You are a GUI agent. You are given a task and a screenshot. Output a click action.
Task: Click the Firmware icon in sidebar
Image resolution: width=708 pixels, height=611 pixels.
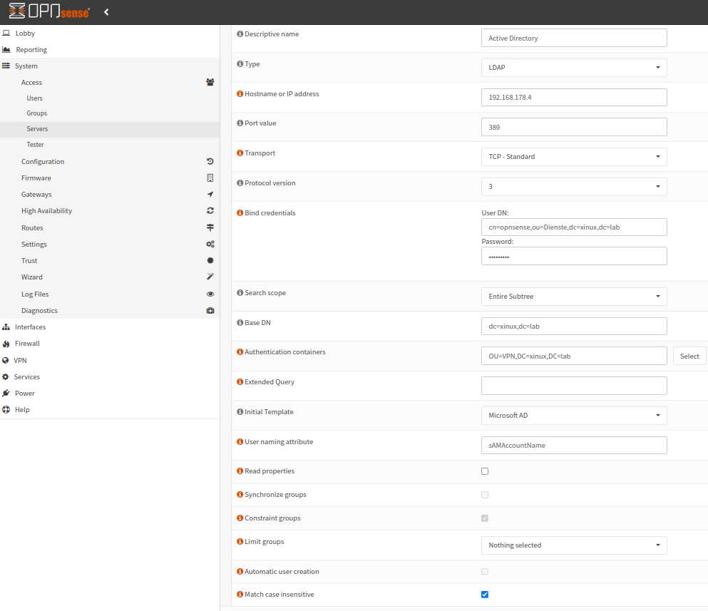click(210, 178)
